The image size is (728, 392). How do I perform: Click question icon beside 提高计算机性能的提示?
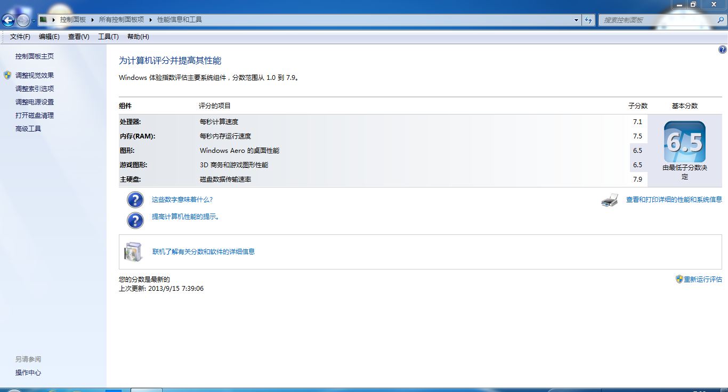click(x=135, y=220)
